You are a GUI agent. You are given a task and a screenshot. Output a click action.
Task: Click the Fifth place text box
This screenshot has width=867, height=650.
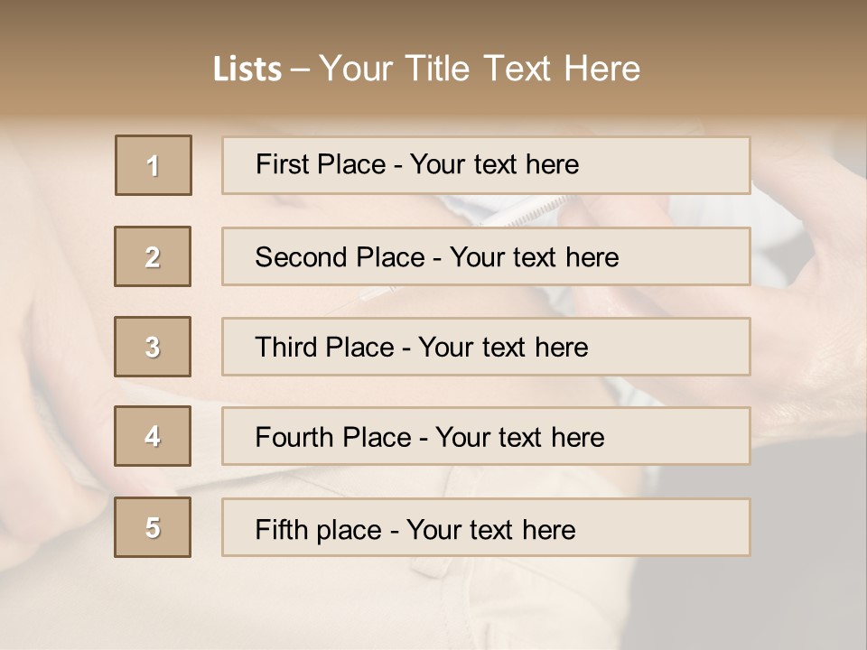point(486,527)
